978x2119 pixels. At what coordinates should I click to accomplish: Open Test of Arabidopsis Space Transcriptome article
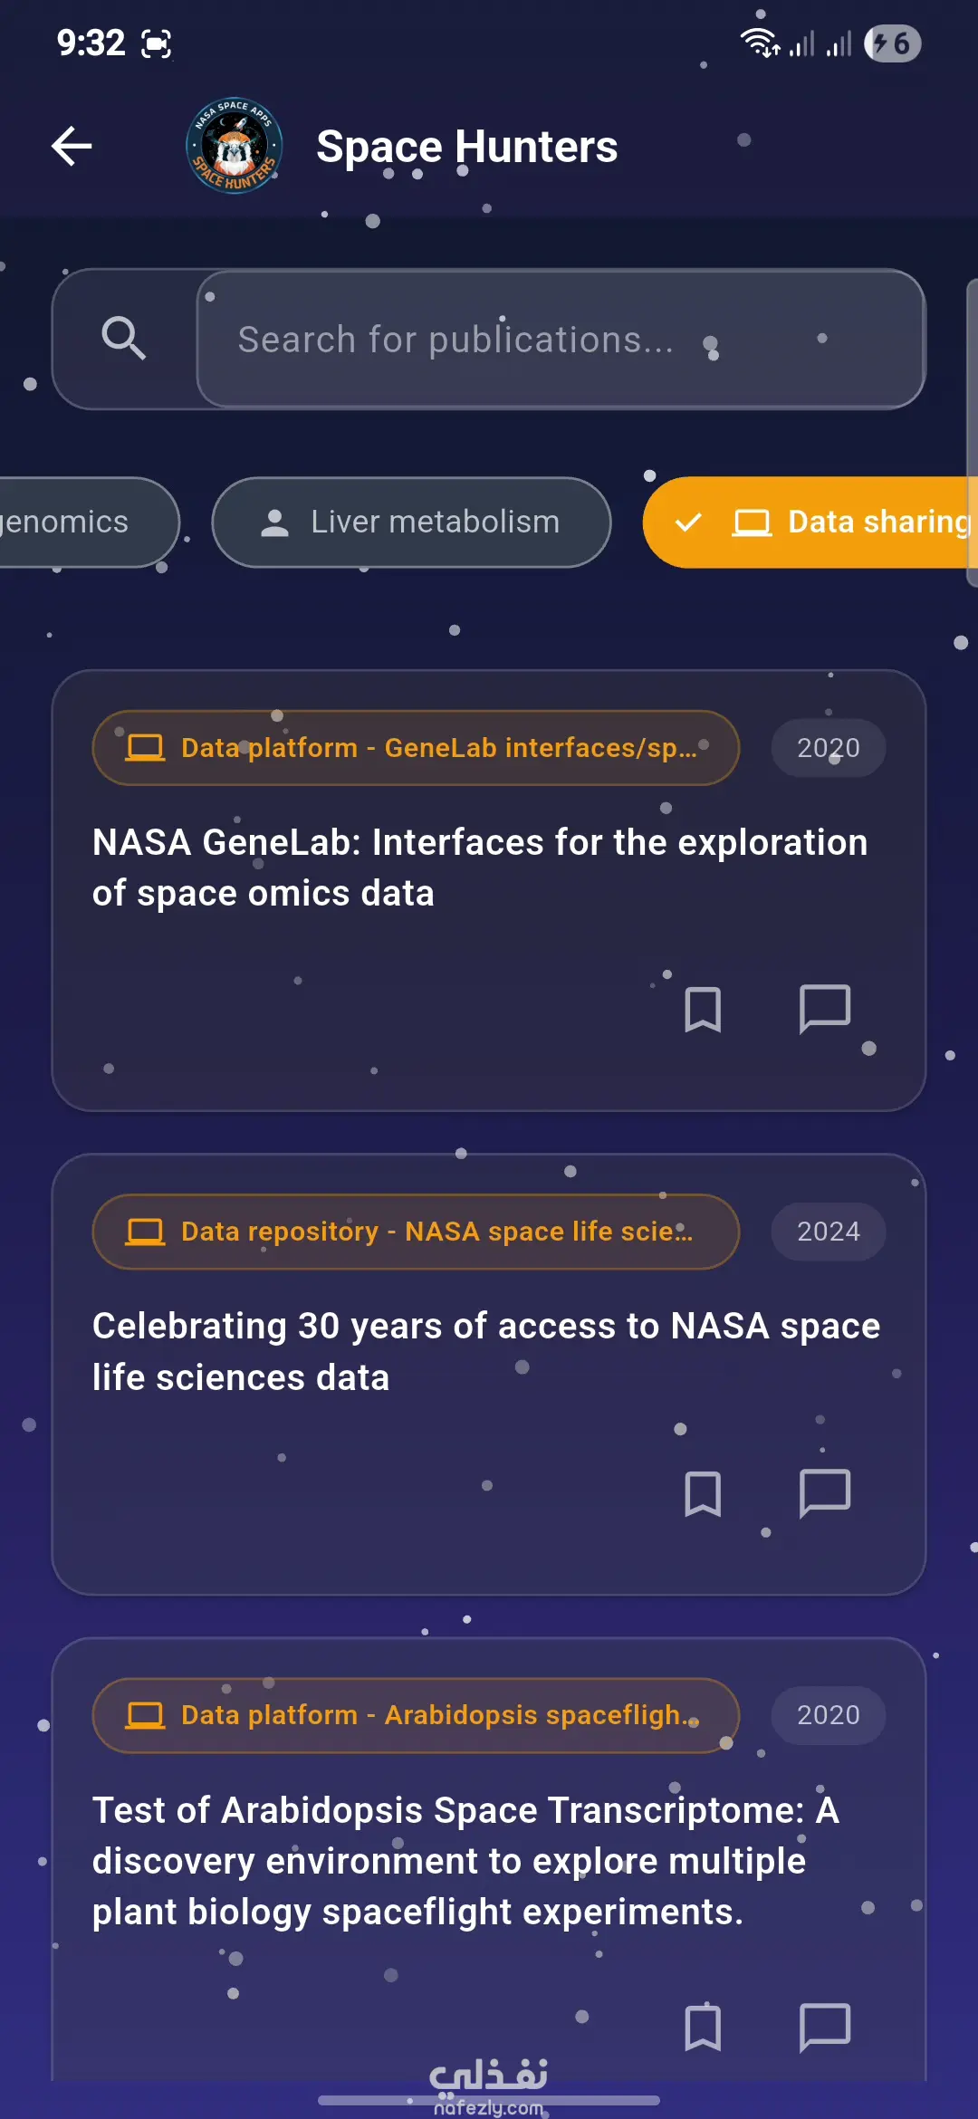[x=465, y=1861]
